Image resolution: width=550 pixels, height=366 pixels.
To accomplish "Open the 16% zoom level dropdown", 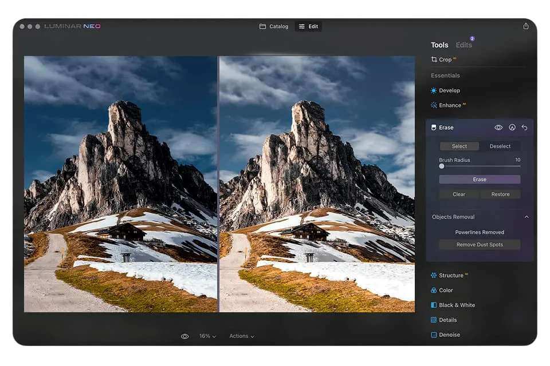I will [x=206, y=336].
